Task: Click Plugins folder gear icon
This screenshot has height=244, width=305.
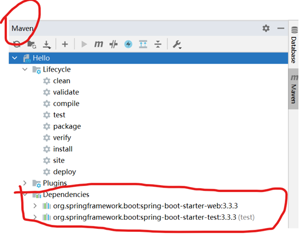Action: [x=37, y=184]
